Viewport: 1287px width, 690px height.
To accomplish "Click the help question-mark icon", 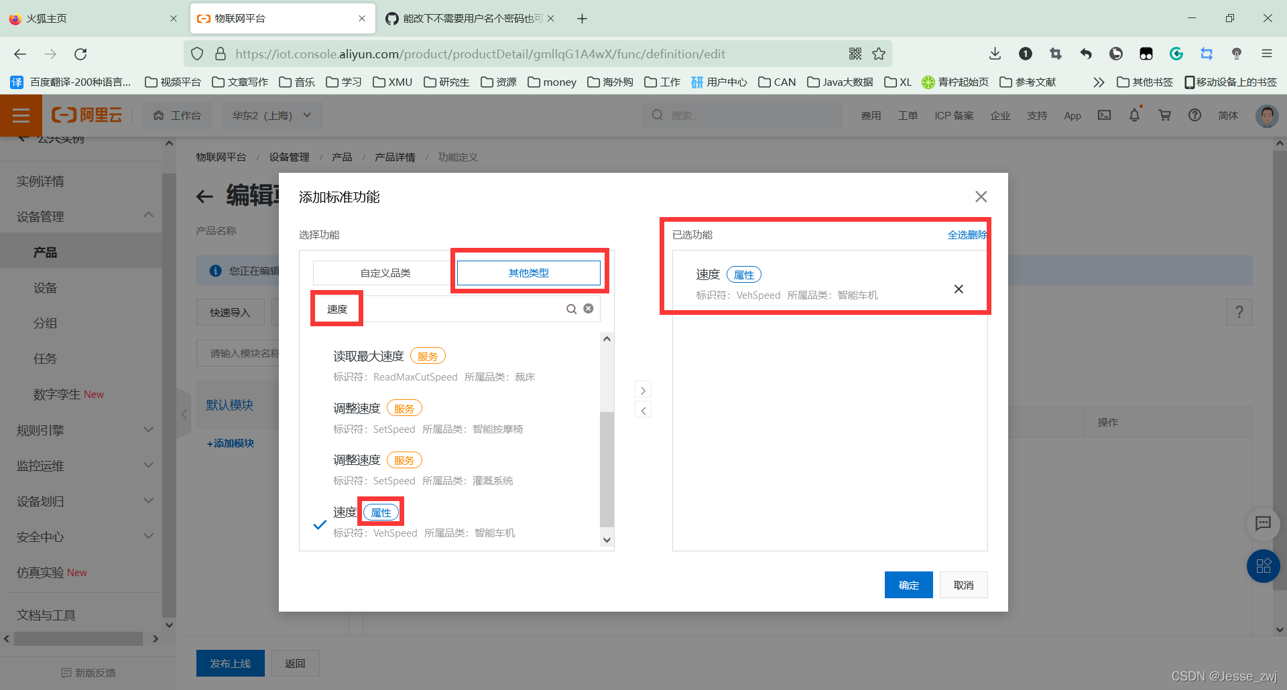I will point(1194,115).
